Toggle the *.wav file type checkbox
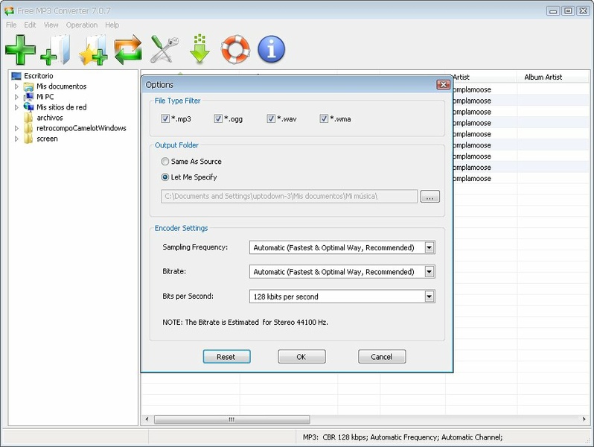The width and height of the screenshot is (594, 447). 271,118
